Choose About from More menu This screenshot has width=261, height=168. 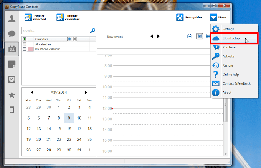tap(234, 93)
